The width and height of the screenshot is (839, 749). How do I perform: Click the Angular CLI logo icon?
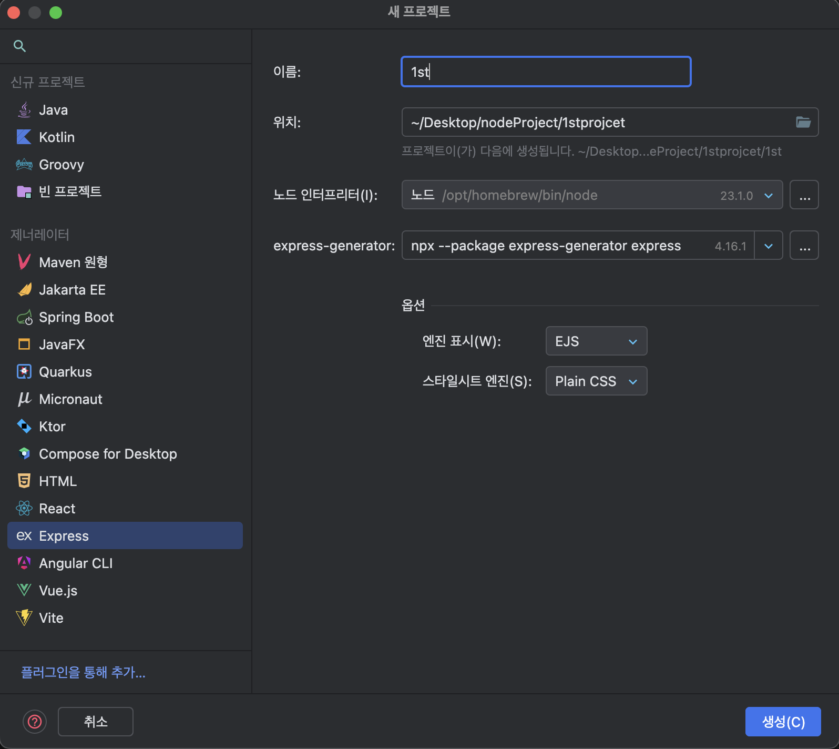[24, 563]
